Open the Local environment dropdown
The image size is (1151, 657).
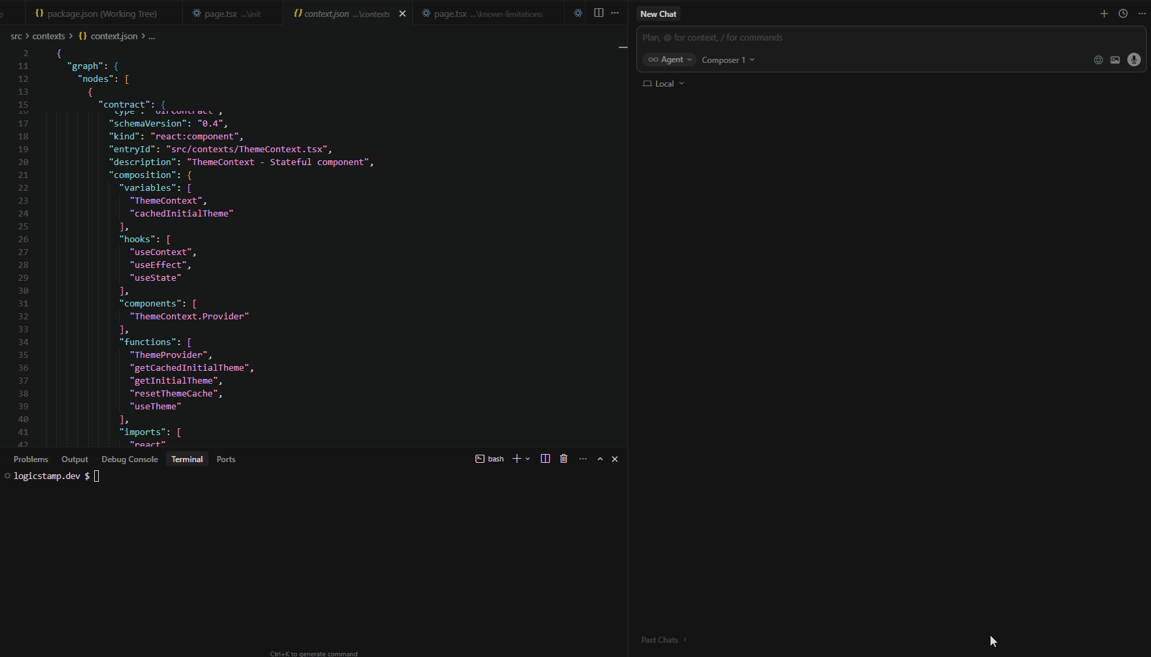pos(664,83)
